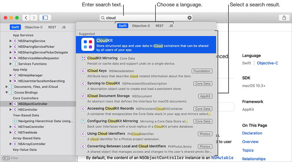Viewport: 292px width, 162px height.
Task: Open Using Cloud Identifiers result
Action: point(146,136)
